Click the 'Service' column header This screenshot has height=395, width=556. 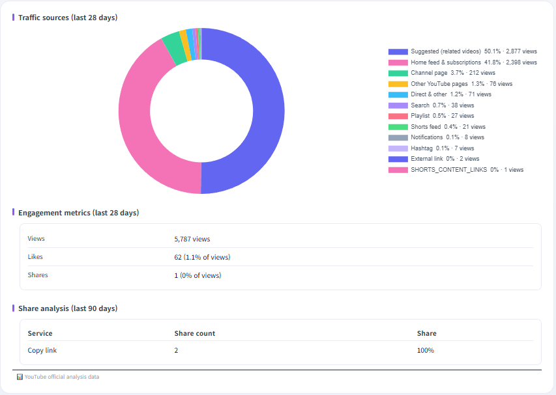point(40,333)
